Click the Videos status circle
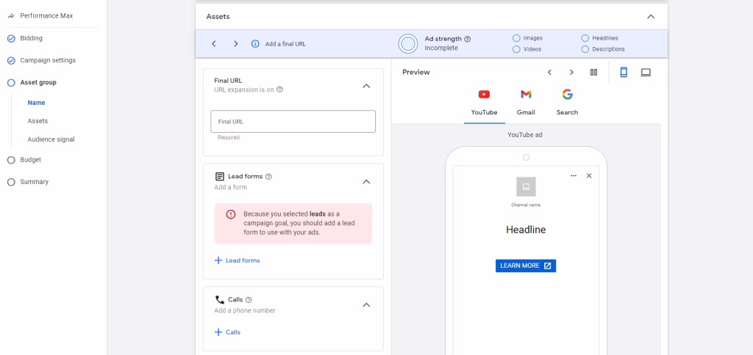This screenshot has width=753, height=355. click(516, 49)
